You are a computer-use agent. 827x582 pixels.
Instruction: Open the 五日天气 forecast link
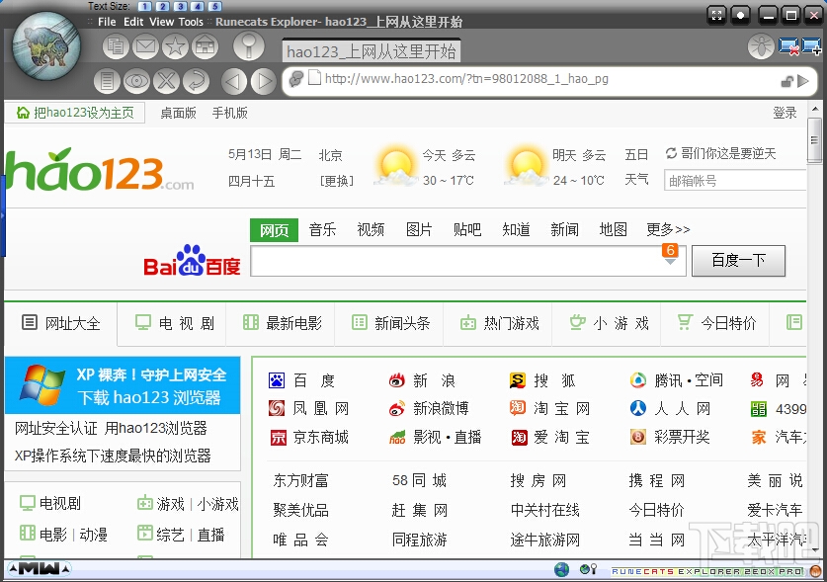pos(636,167)
